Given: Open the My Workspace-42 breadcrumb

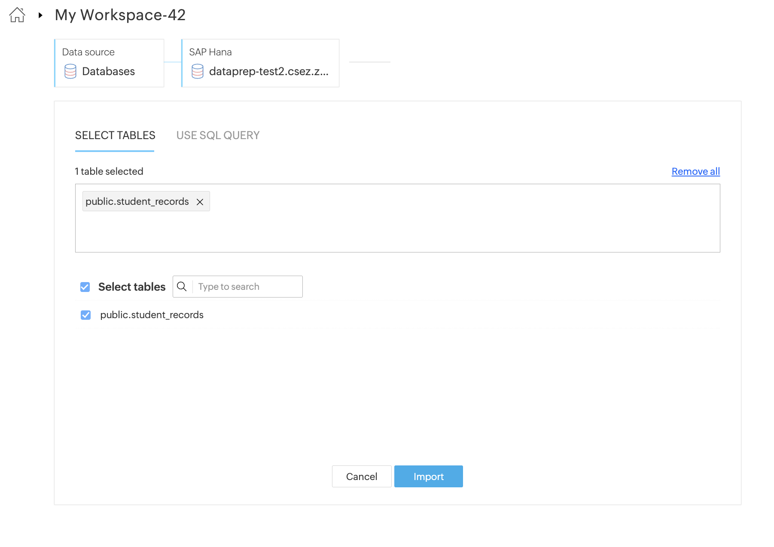Looking at the screenshot, I should (120, 15).
